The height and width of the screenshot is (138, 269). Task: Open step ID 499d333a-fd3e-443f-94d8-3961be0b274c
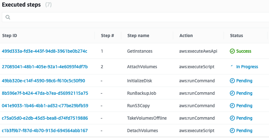pos(44,51)
